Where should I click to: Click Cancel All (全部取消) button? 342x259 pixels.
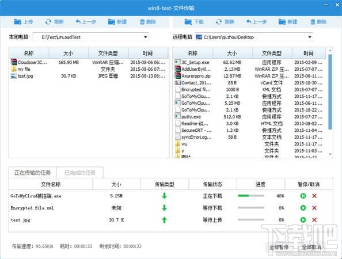[x=311, y=247]
